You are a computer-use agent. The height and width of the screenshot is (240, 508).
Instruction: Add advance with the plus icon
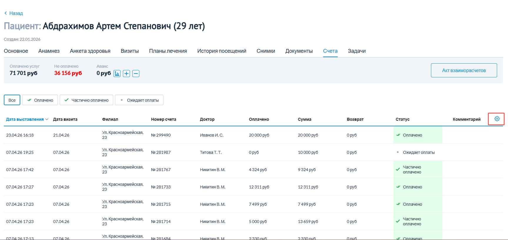(x=126, y=74)
